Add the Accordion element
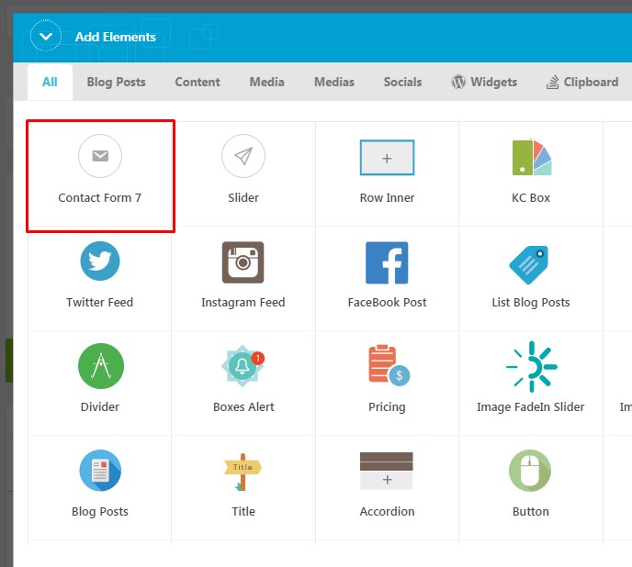The width and height of the screenshot is (632, 567). coord(387,472)
